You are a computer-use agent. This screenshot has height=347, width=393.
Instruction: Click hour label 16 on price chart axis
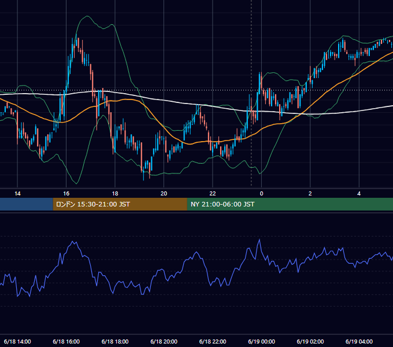click(66, 194)
